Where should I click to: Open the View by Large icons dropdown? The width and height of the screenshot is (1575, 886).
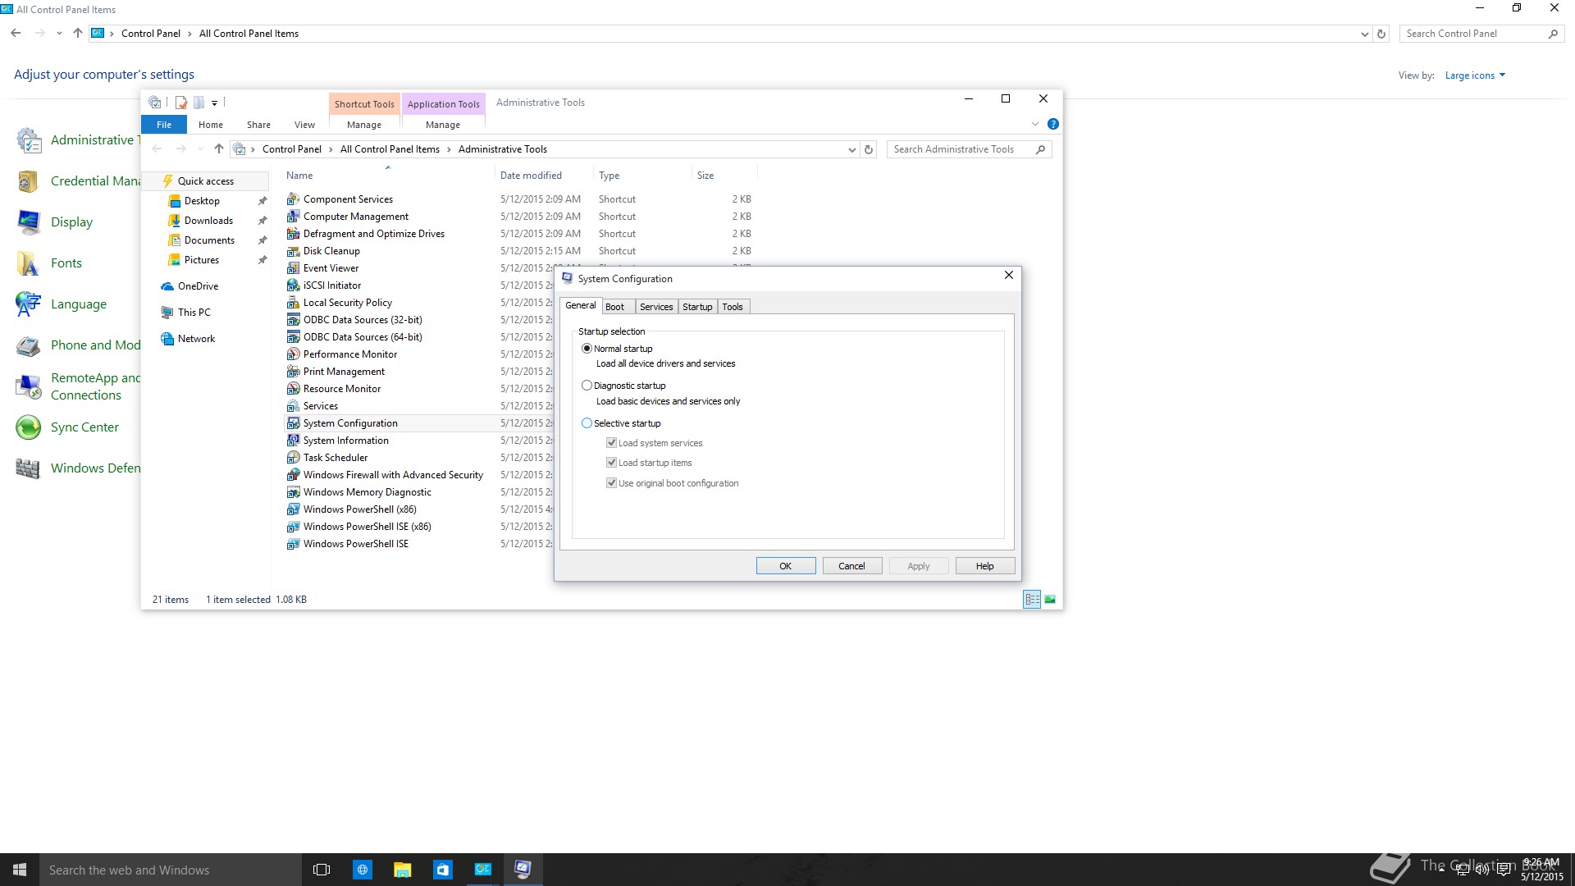1475,75
